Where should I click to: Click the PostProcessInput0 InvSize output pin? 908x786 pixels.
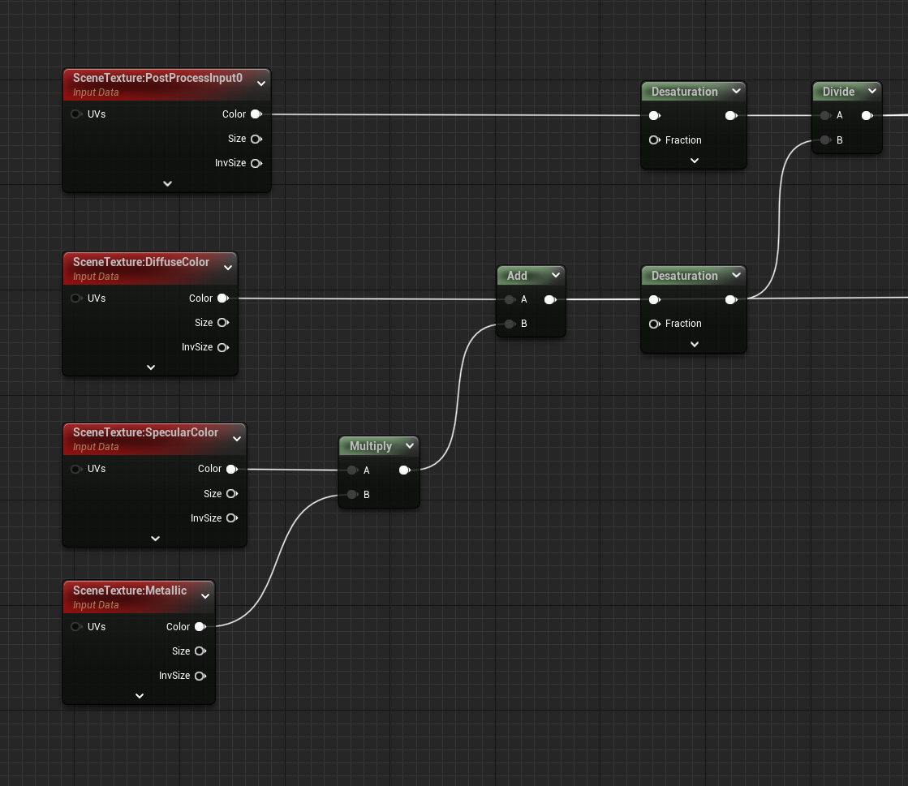(x=256, y=163)
